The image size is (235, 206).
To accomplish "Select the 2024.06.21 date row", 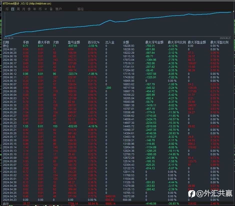I will [x=9, y=49].
